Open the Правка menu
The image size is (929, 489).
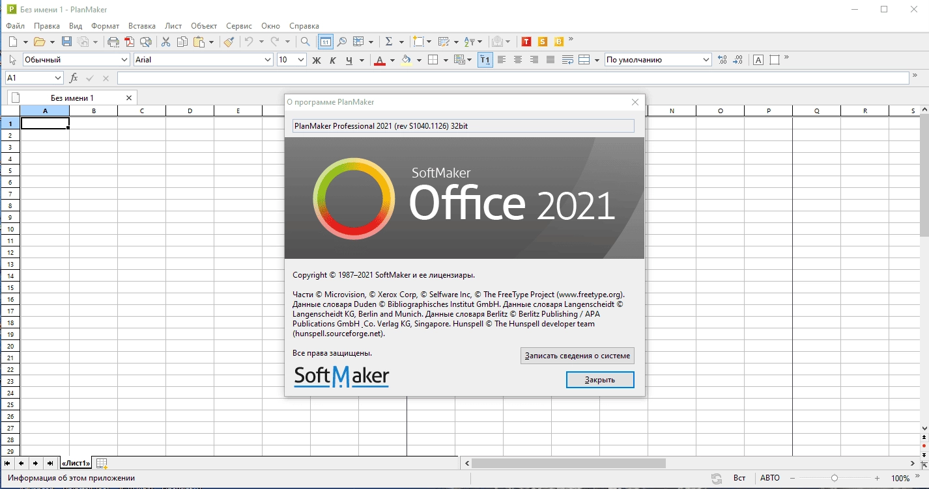(x=47, y=26)
